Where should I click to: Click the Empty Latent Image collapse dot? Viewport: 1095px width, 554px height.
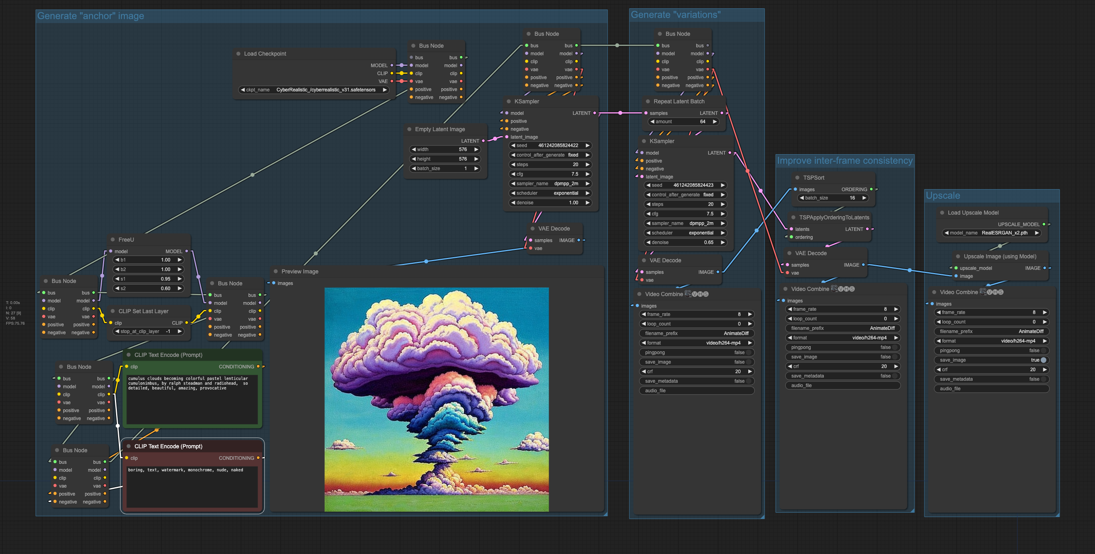(410, 129)
